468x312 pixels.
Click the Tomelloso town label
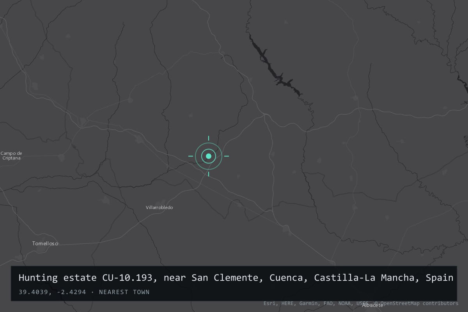(x=45, y=243)
